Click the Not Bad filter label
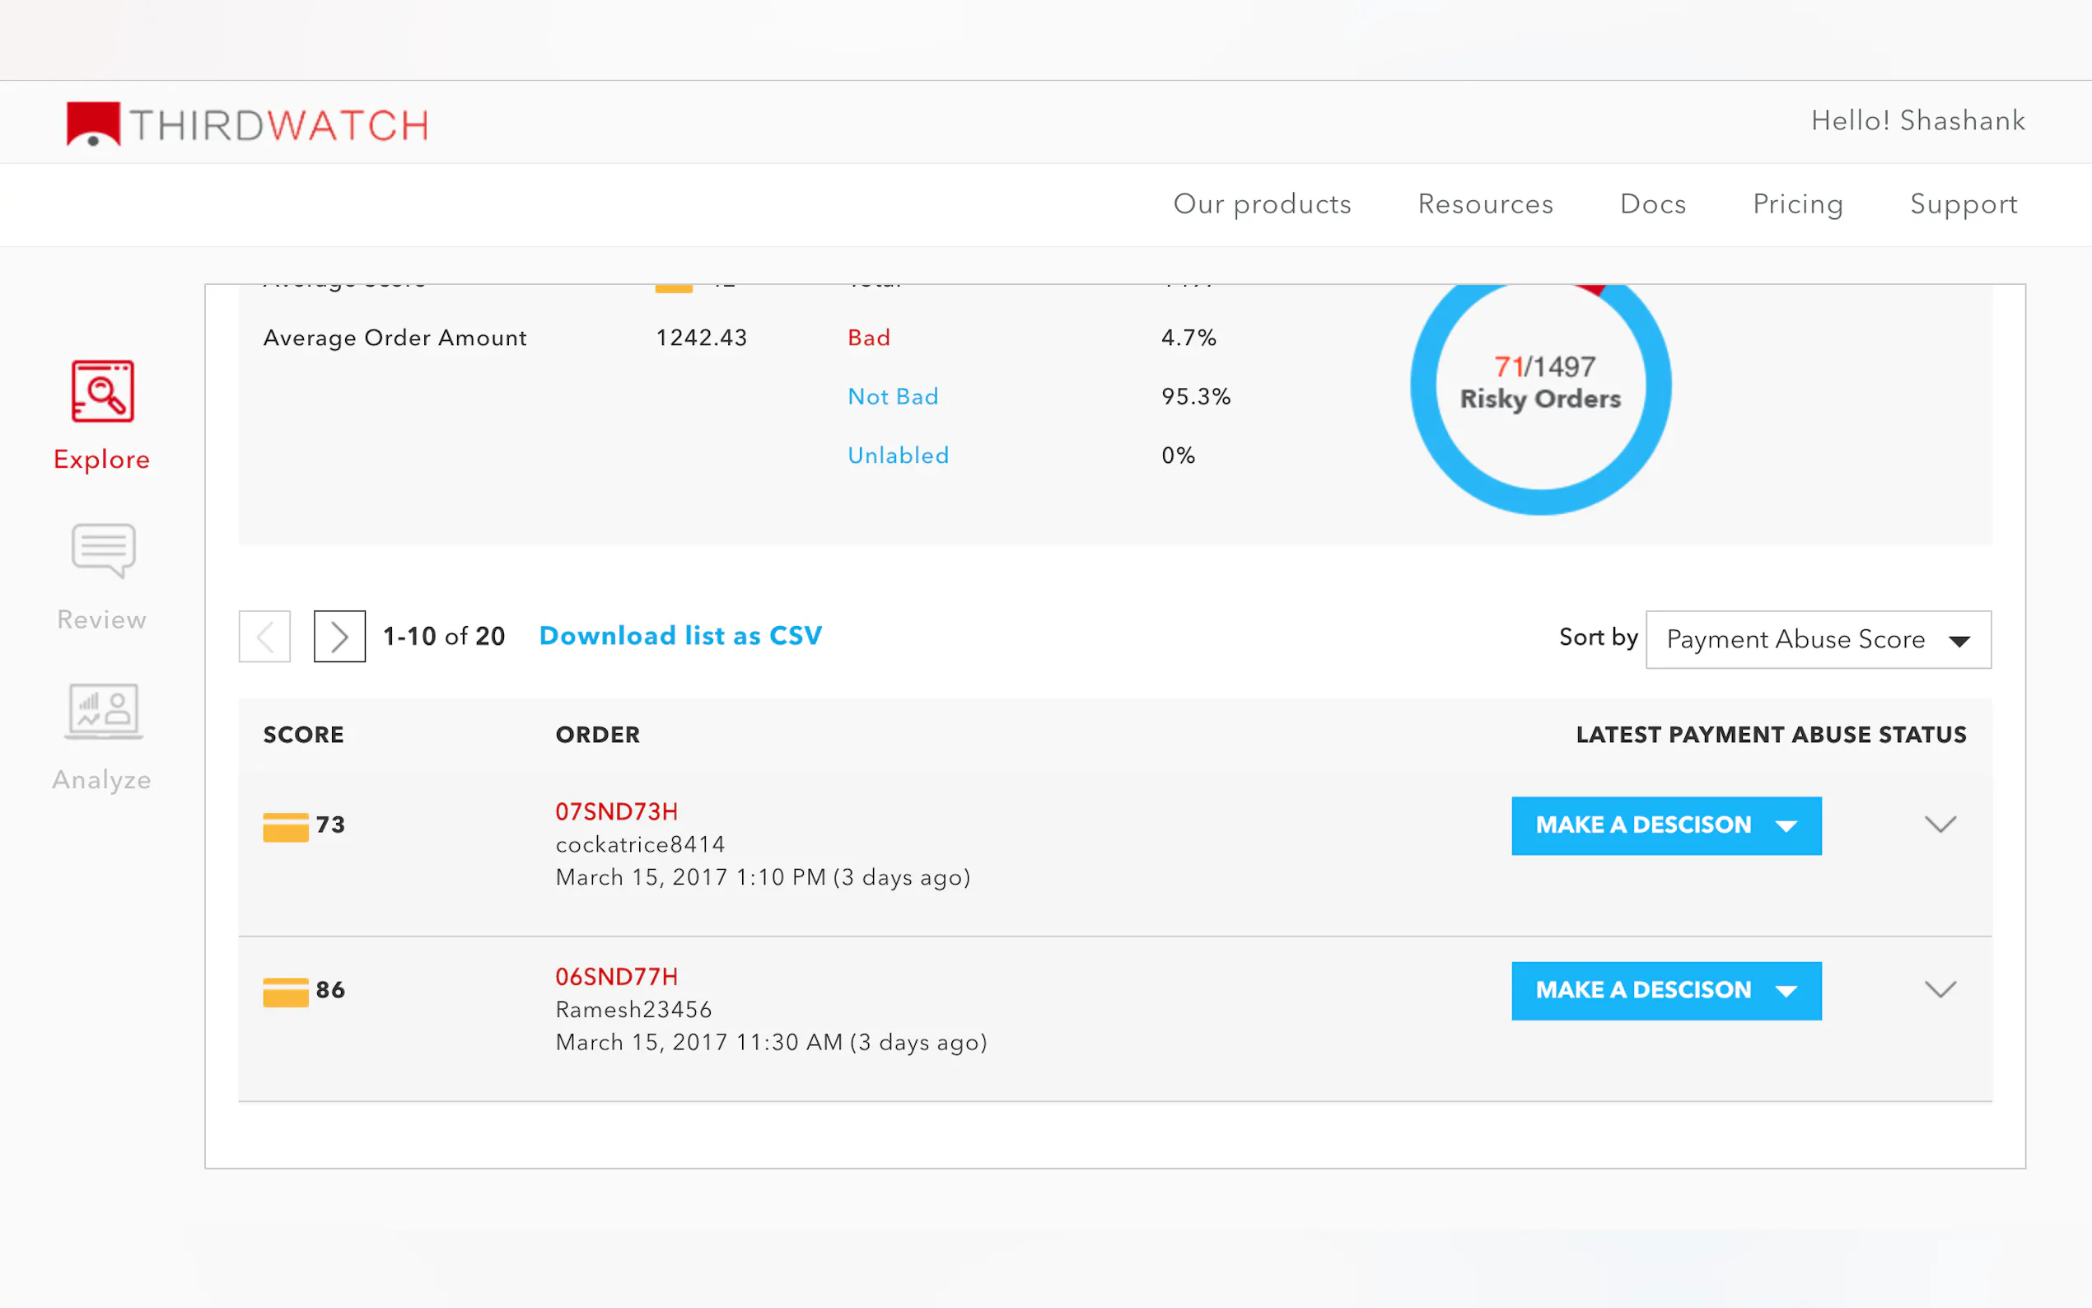Screen dimensions: 2092x1308 (893, 396)
